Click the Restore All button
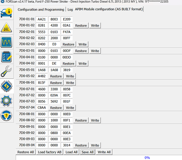This screenshot has width=182, height=160. pyautogui.click(x=26, y=152)
